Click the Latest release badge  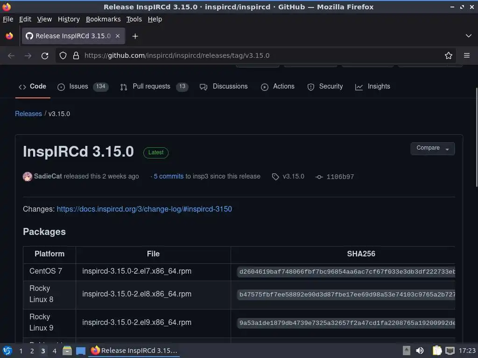pos(156,152)
